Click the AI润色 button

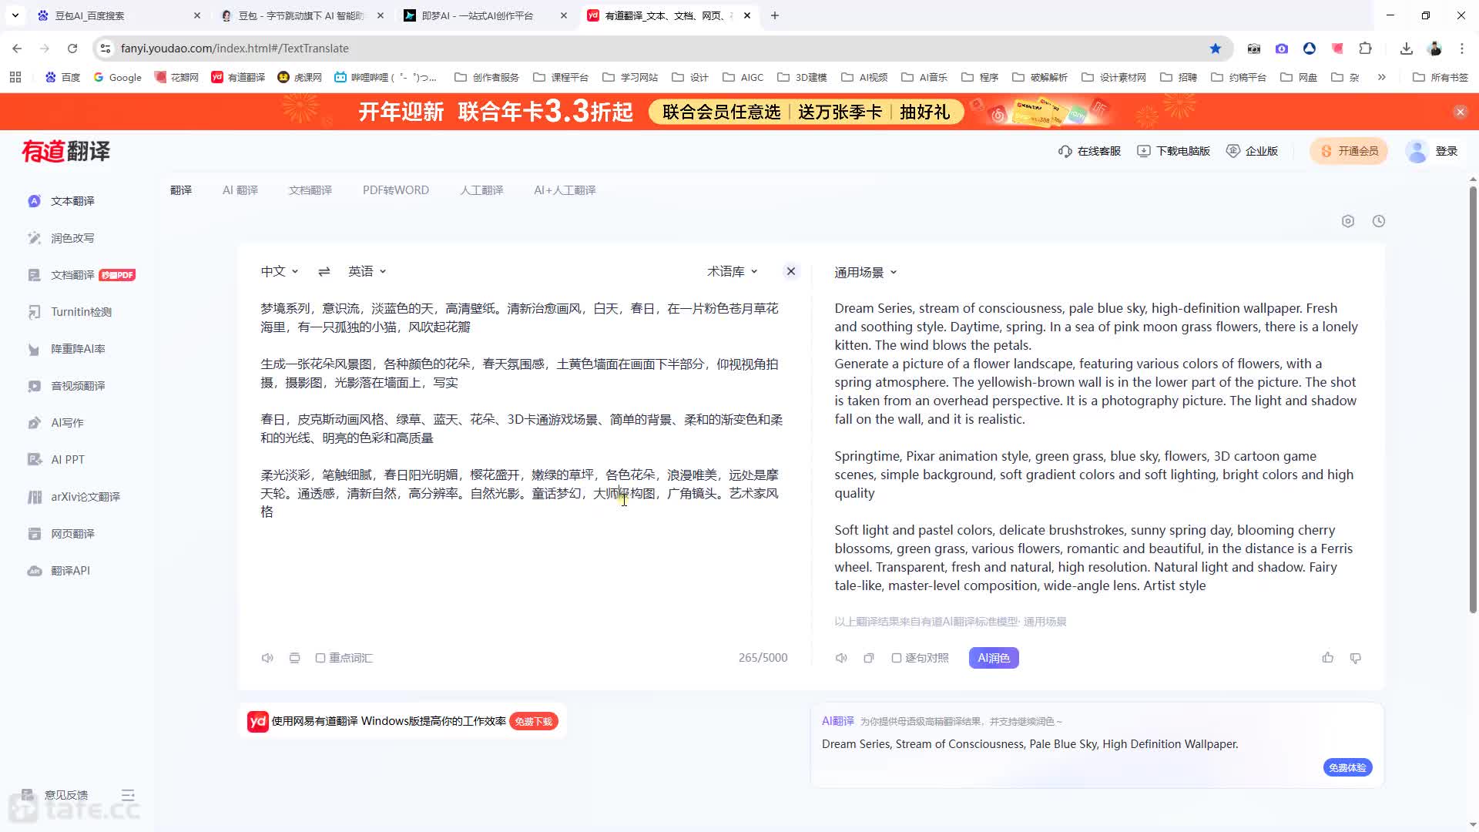(x=994, y=658)
